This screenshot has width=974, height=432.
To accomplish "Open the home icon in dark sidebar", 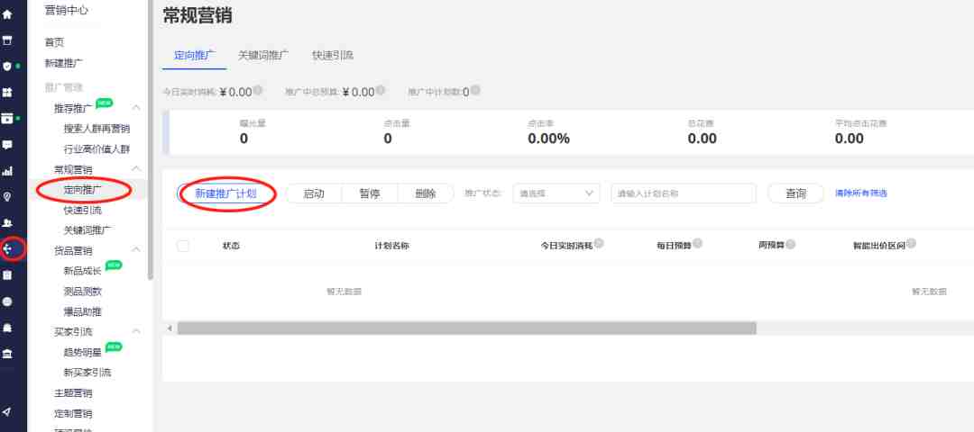I will (x=7, y=13).
